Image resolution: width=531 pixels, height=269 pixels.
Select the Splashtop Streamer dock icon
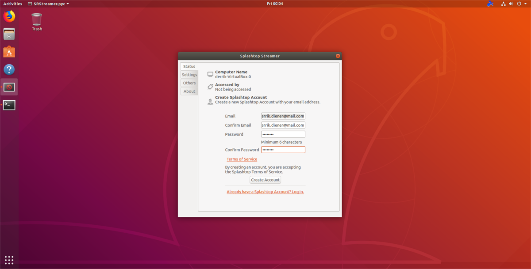point(9,87)
